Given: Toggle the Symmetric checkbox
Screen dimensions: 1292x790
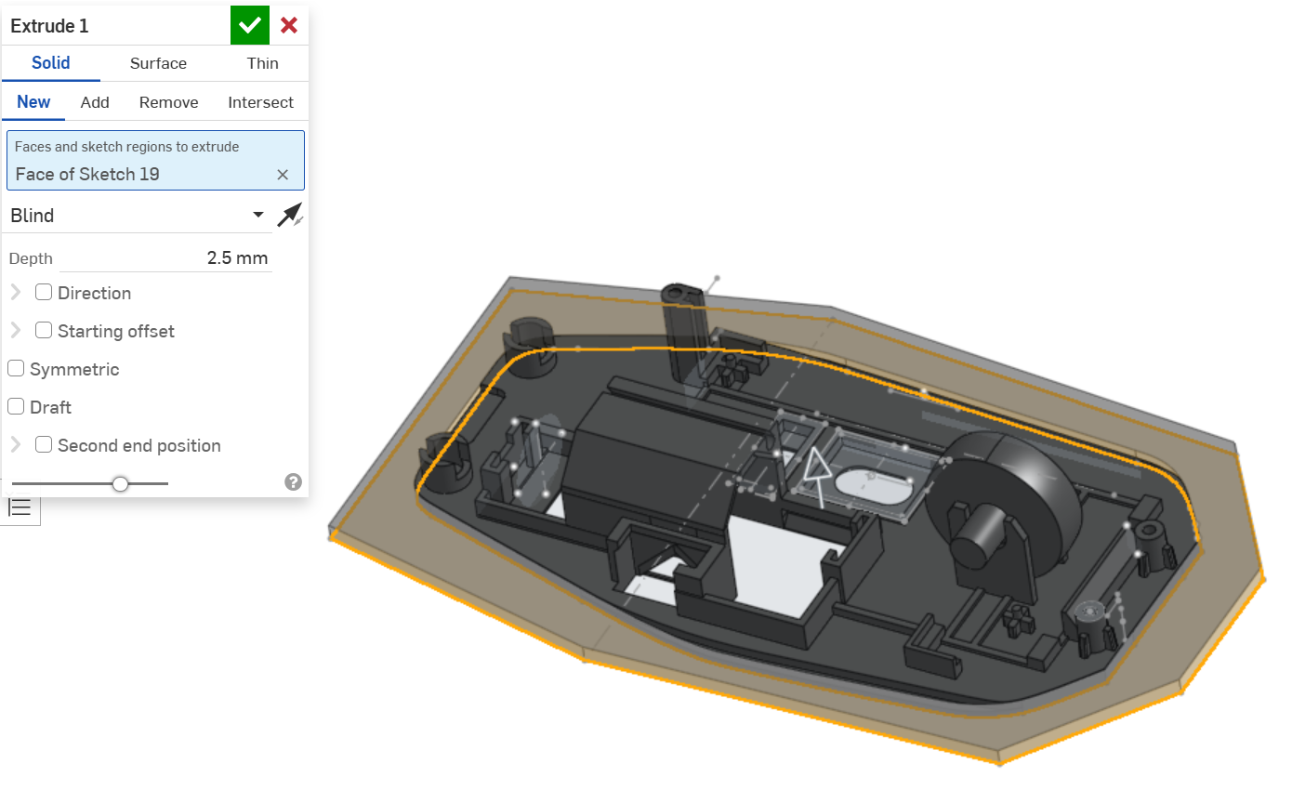Looking at the screenshot, I should click(x=16, y=369).
